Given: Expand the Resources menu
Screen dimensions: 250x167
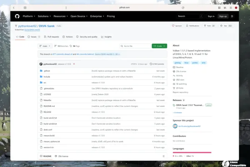Looking at the screenshot, I should [60, 16].
